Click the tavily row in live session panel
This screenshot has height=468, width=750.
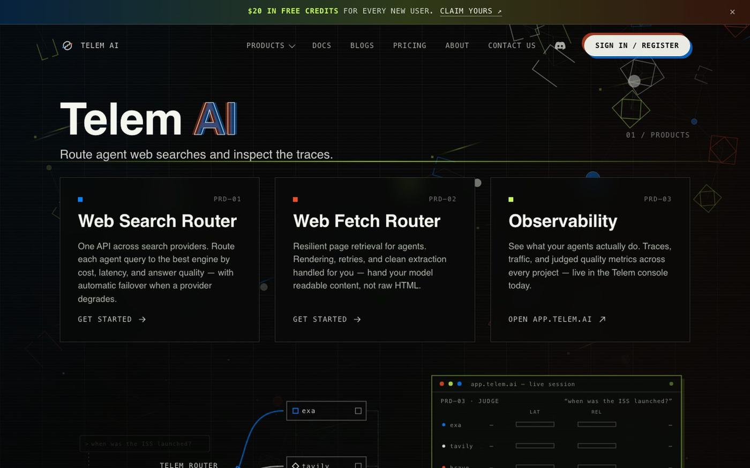557,446
